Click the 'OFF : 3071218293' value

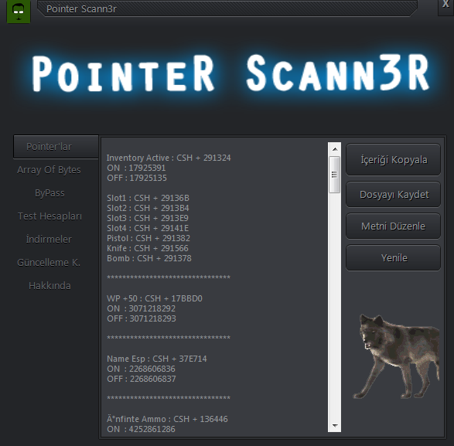point(142,318)
